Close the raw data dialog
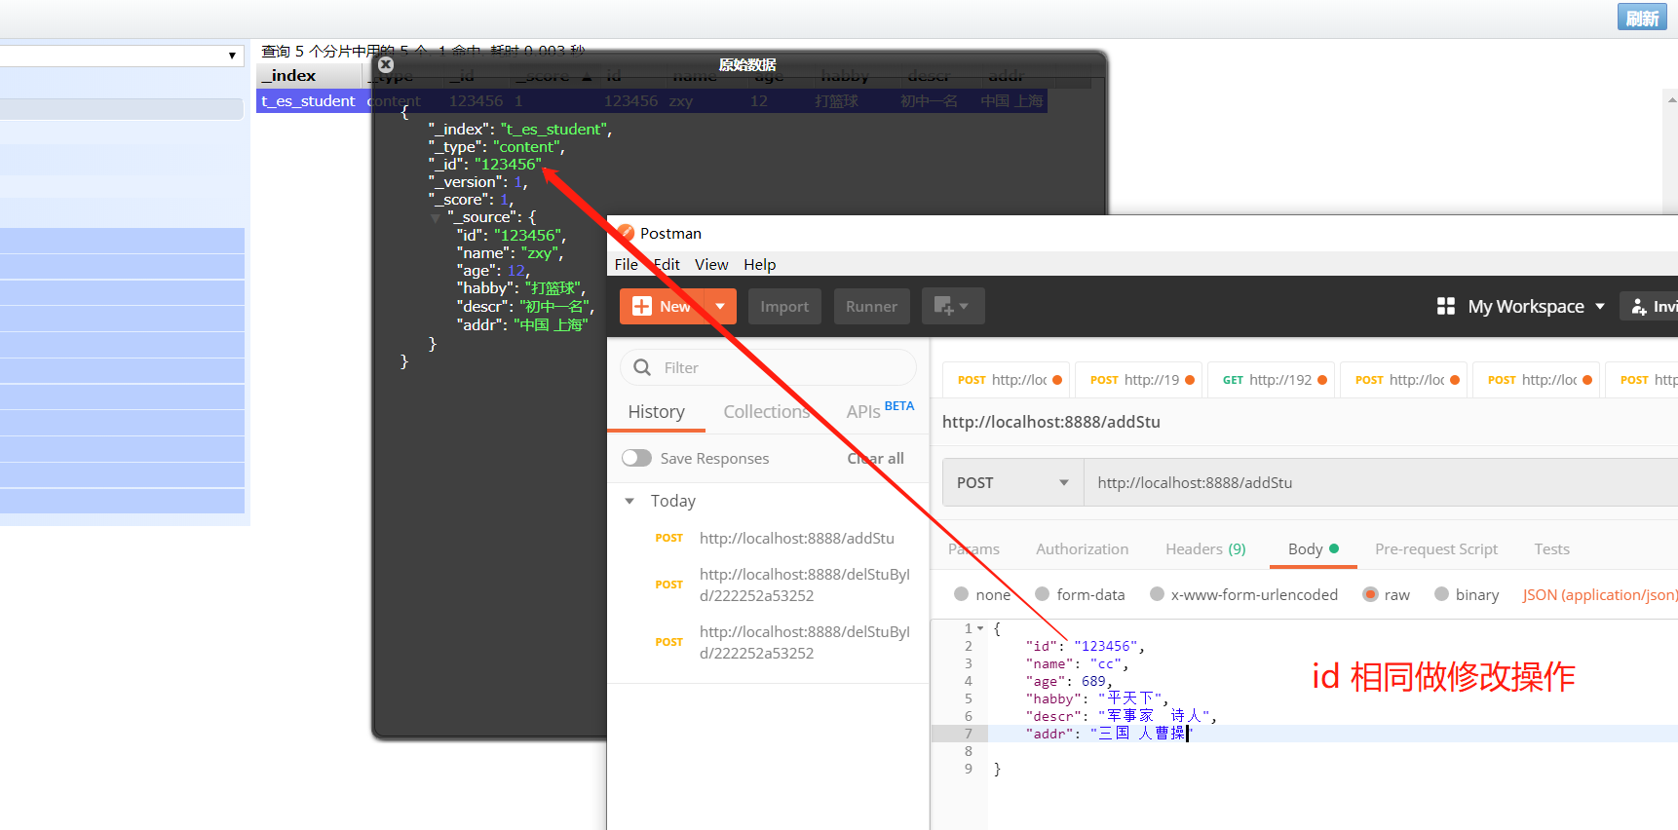Screen dimensions: 1678x830 coord(386,64)
